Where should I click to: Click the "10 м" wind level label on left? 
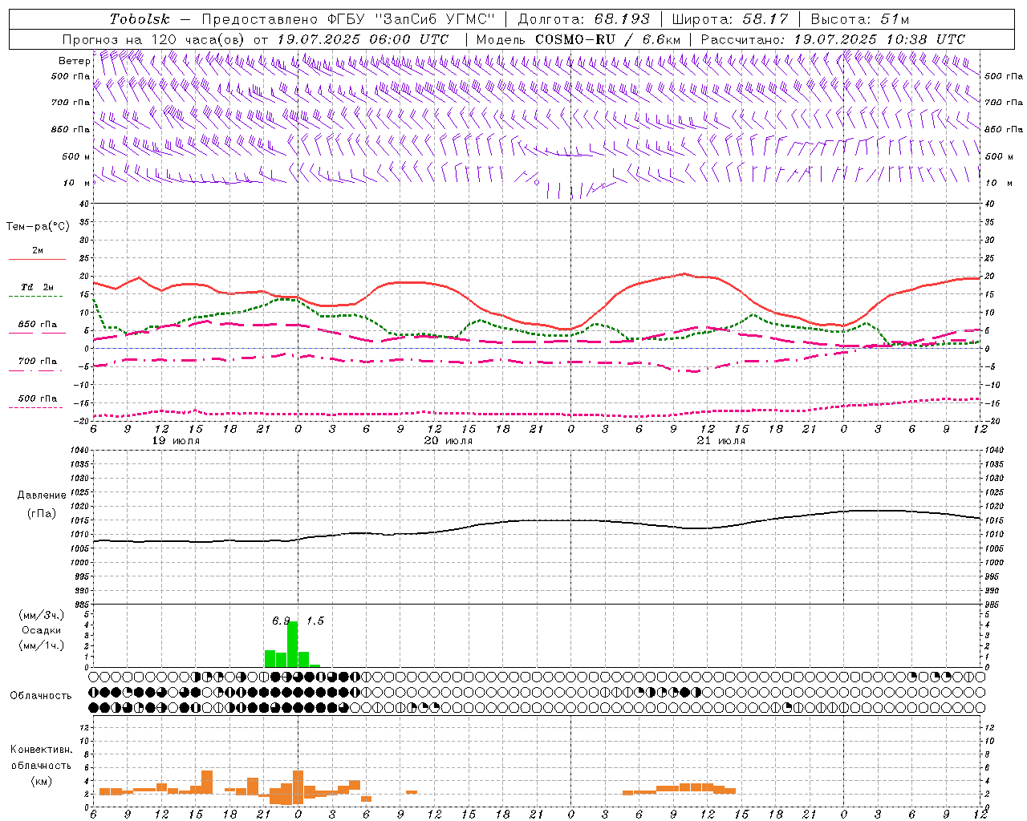pyautogui.click(x=76, y=183)
